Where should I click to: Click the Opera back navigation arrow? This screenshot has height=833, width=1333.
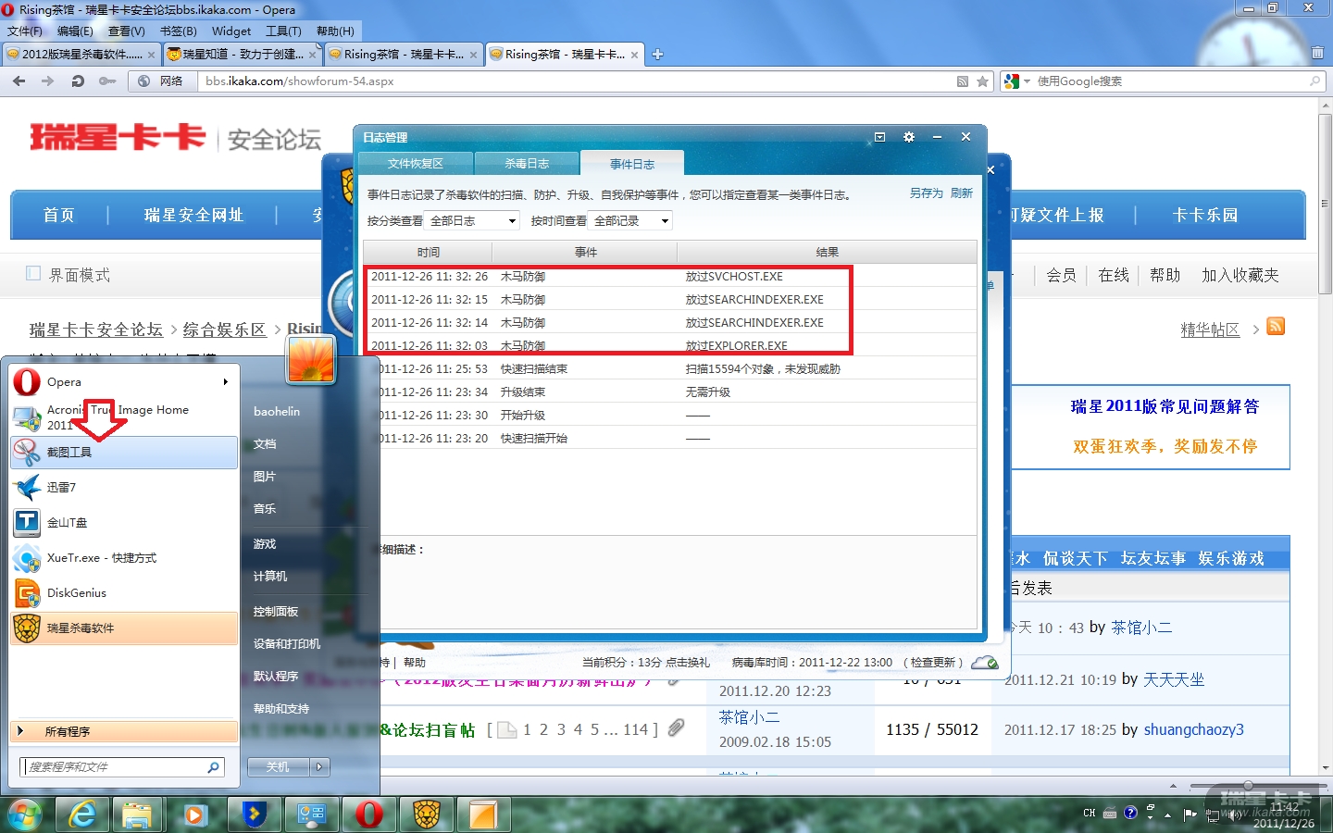(x=19, y=81)
